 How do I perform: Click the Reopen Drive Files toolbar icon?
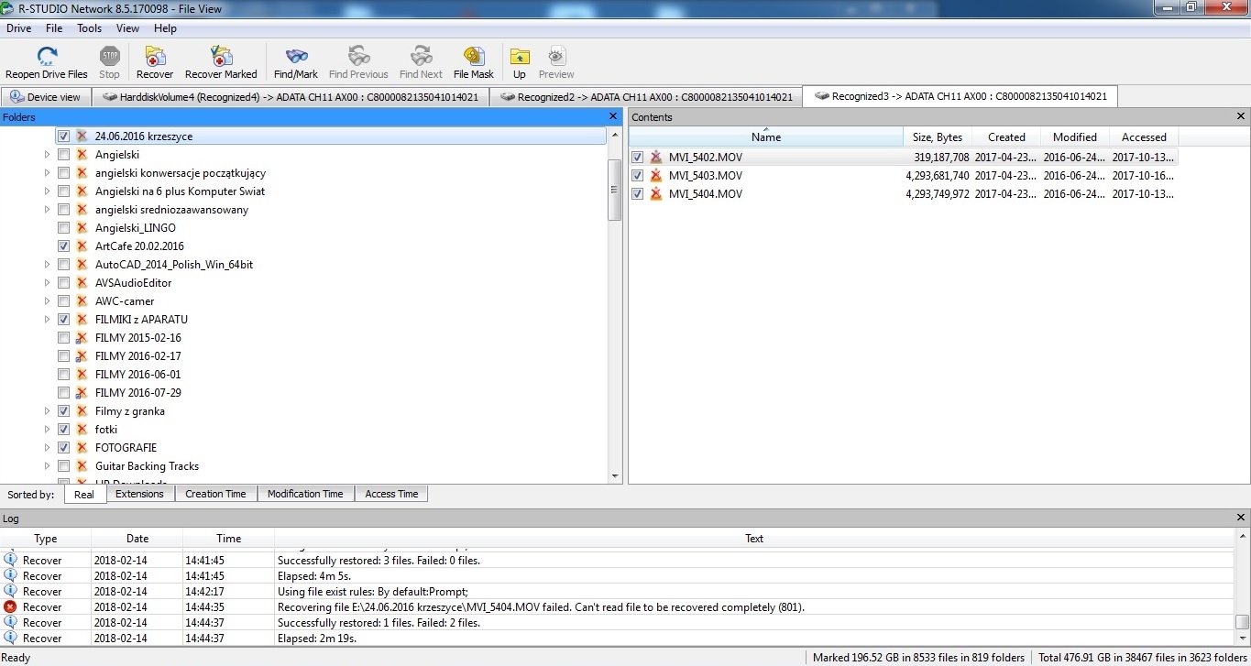pos(47,57)
